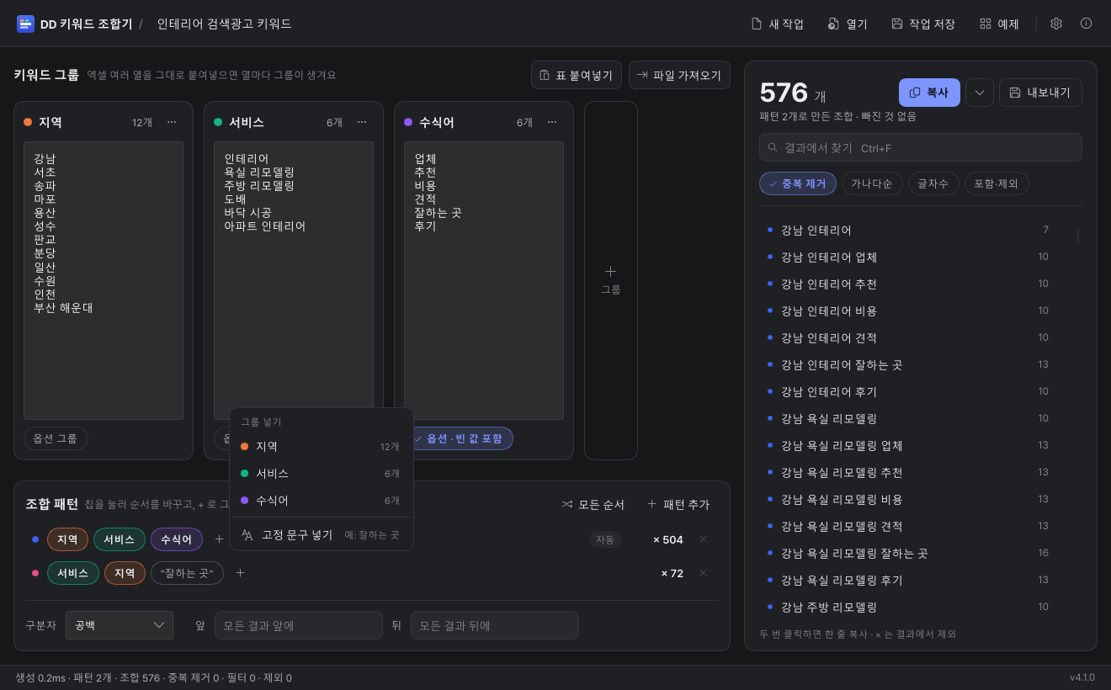This screenshot has height=690, width=1111.
Task: Click the 지역 group header's orange dot
Action: (x=28, y=122)
